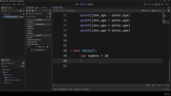The width and height of the screenshot is (171, 96).
Task: Open the Script property dropdown arrow
Action: point(50,47)
